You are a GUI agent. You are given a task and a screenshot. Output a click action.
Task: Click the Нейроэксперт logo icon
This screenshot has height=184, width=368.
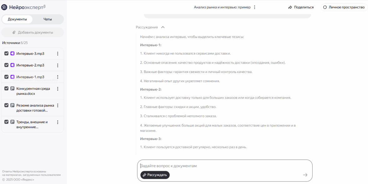click(4, 7)
